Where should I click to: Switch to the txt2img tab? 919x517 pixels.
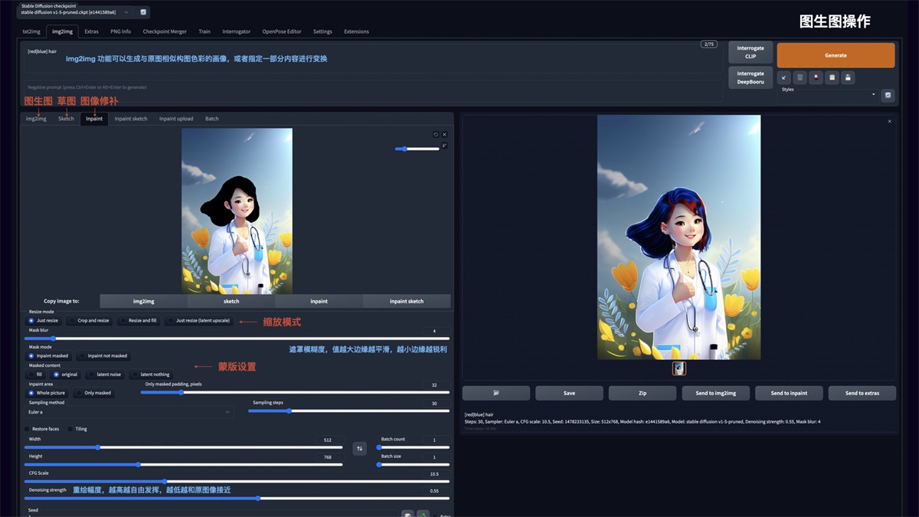point(31,31)
